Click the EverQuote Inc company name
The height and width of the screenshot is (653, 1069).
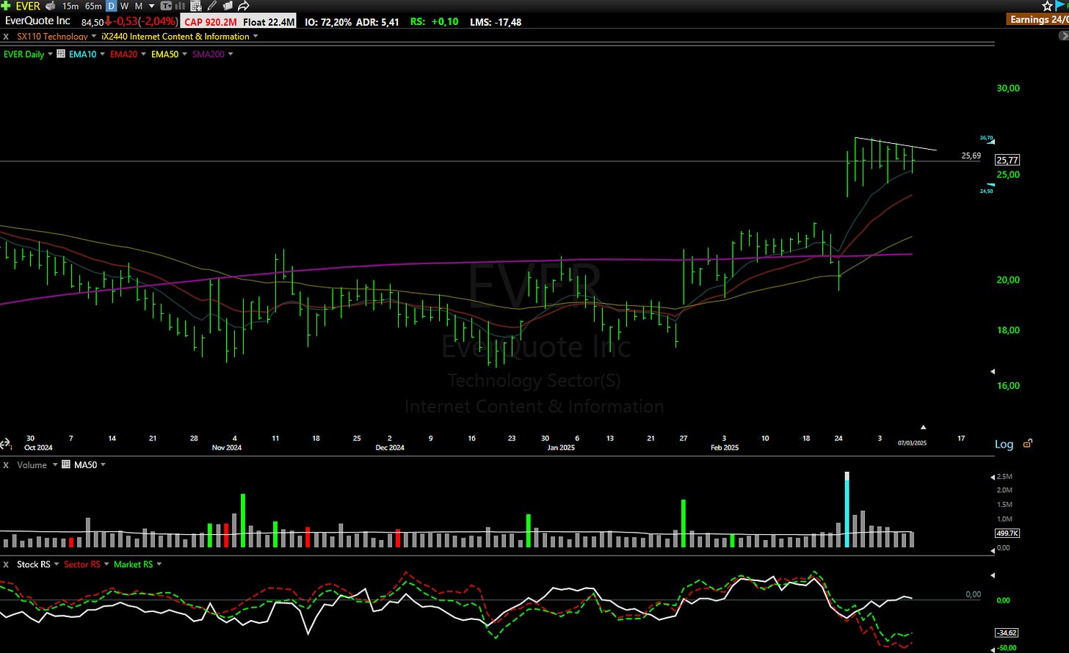37,21
